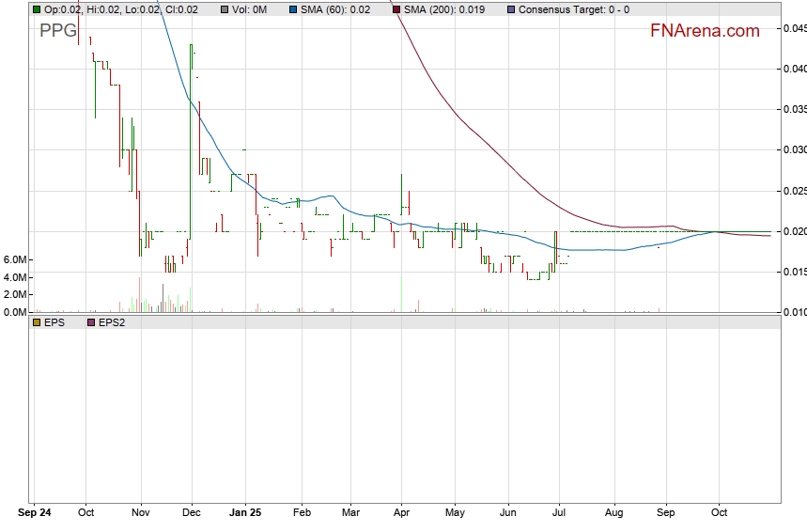Select the Jan 25 date axis label
The height and width of the screenshot is (532, 807).
pyautogui.click(x=245, y=514)
